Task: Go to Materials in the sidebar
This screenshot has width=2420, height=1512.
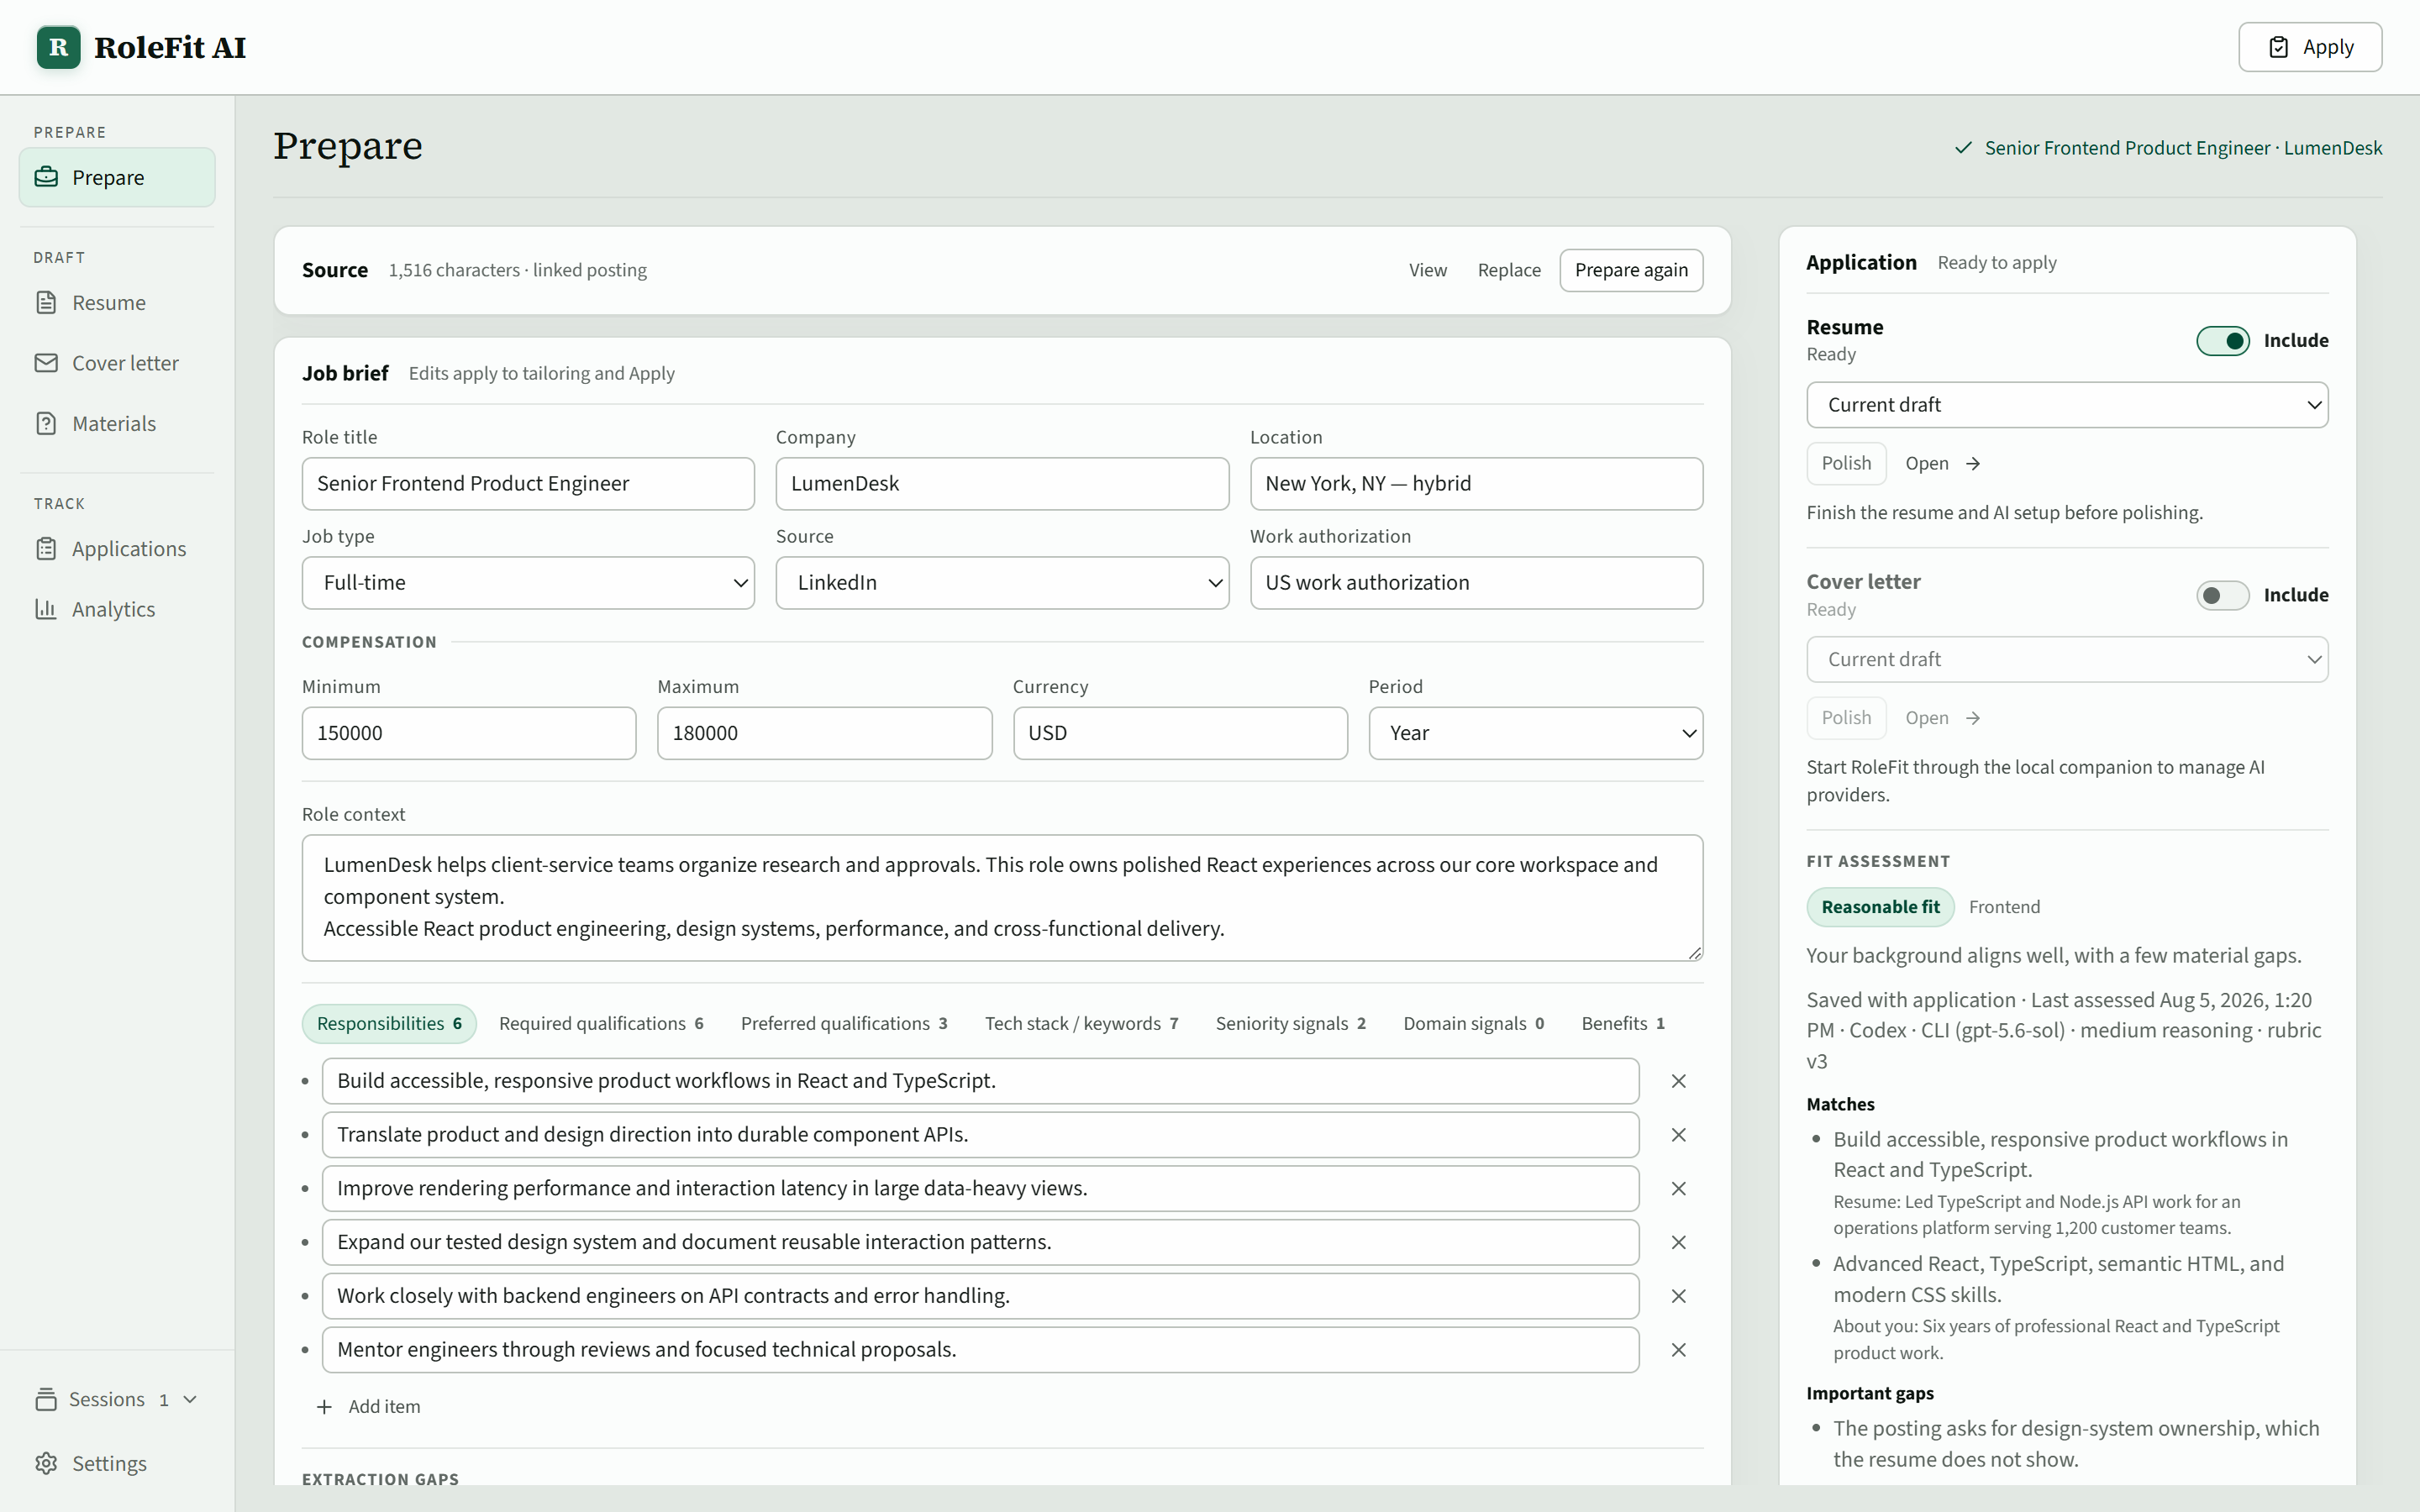Action: click(x=117, y=423)
